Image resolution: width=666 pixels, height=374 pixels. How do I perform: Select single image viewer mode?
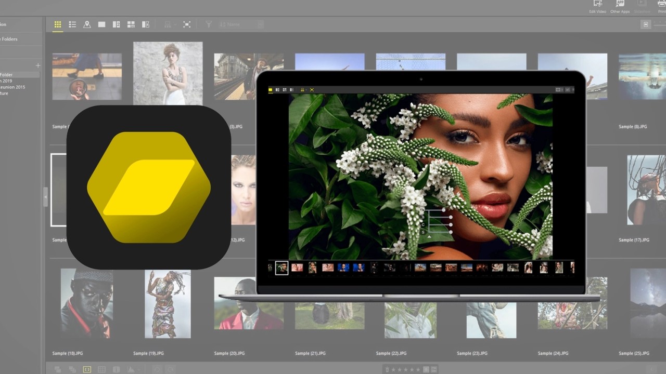tap(101, 24)
